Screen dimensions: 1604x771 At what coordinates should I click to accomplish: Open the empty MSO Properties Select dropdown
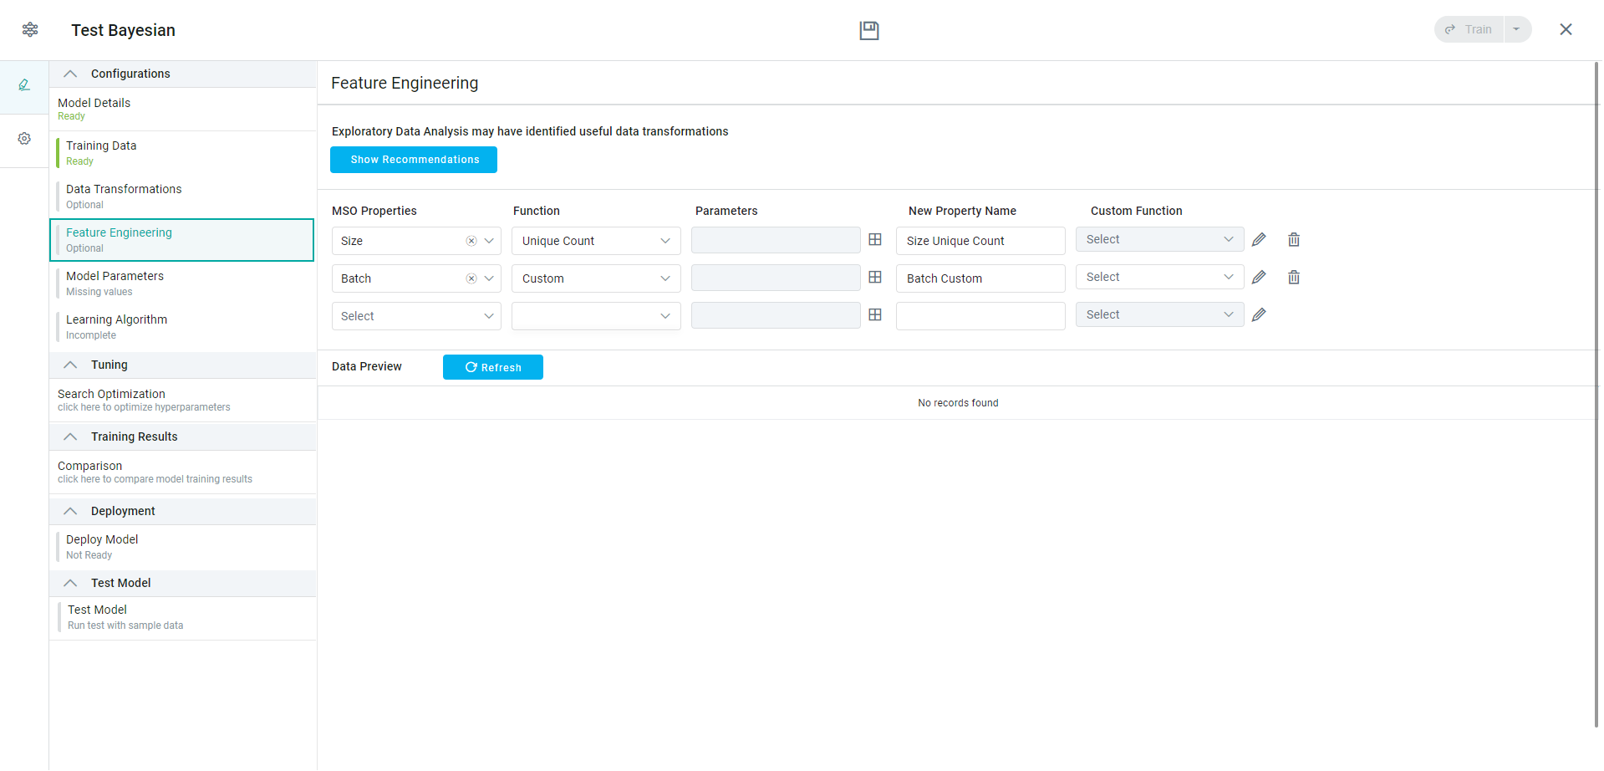pos(416,316)
